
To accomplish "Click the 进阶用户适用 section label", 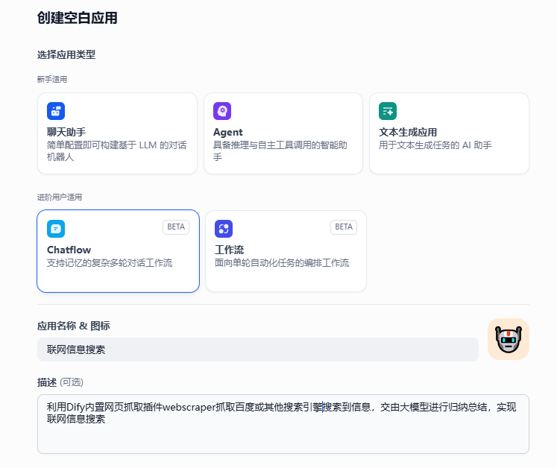I will tap(60, 197).
